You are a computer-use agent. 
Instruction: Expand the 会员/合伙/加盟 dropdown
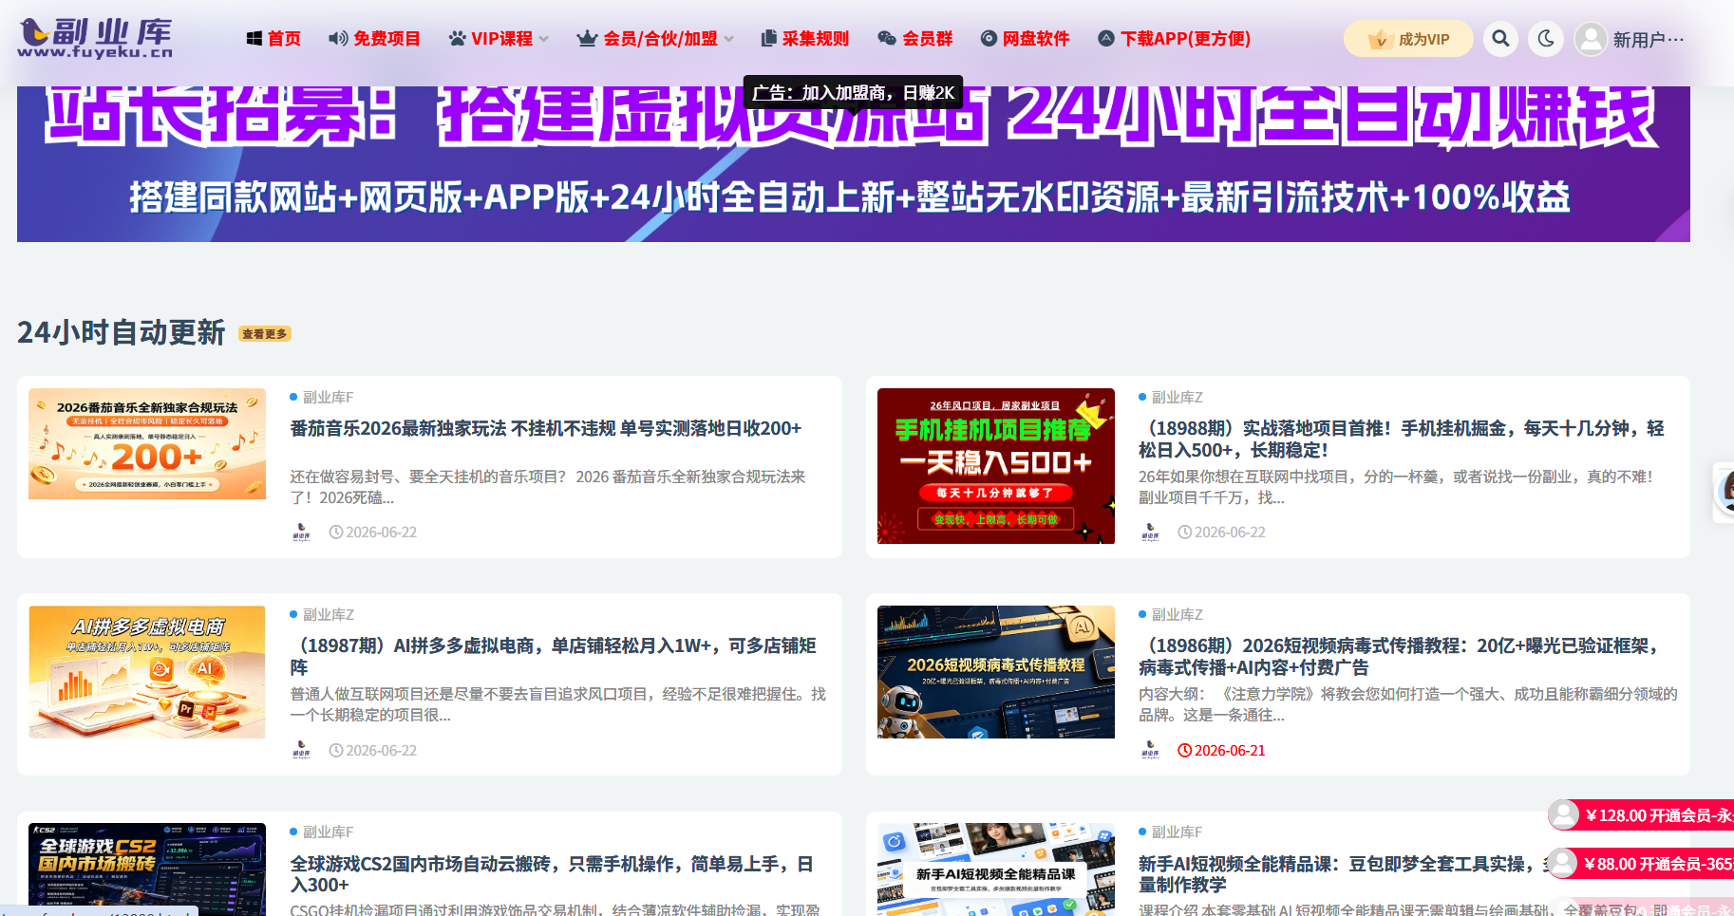[655, 39]
